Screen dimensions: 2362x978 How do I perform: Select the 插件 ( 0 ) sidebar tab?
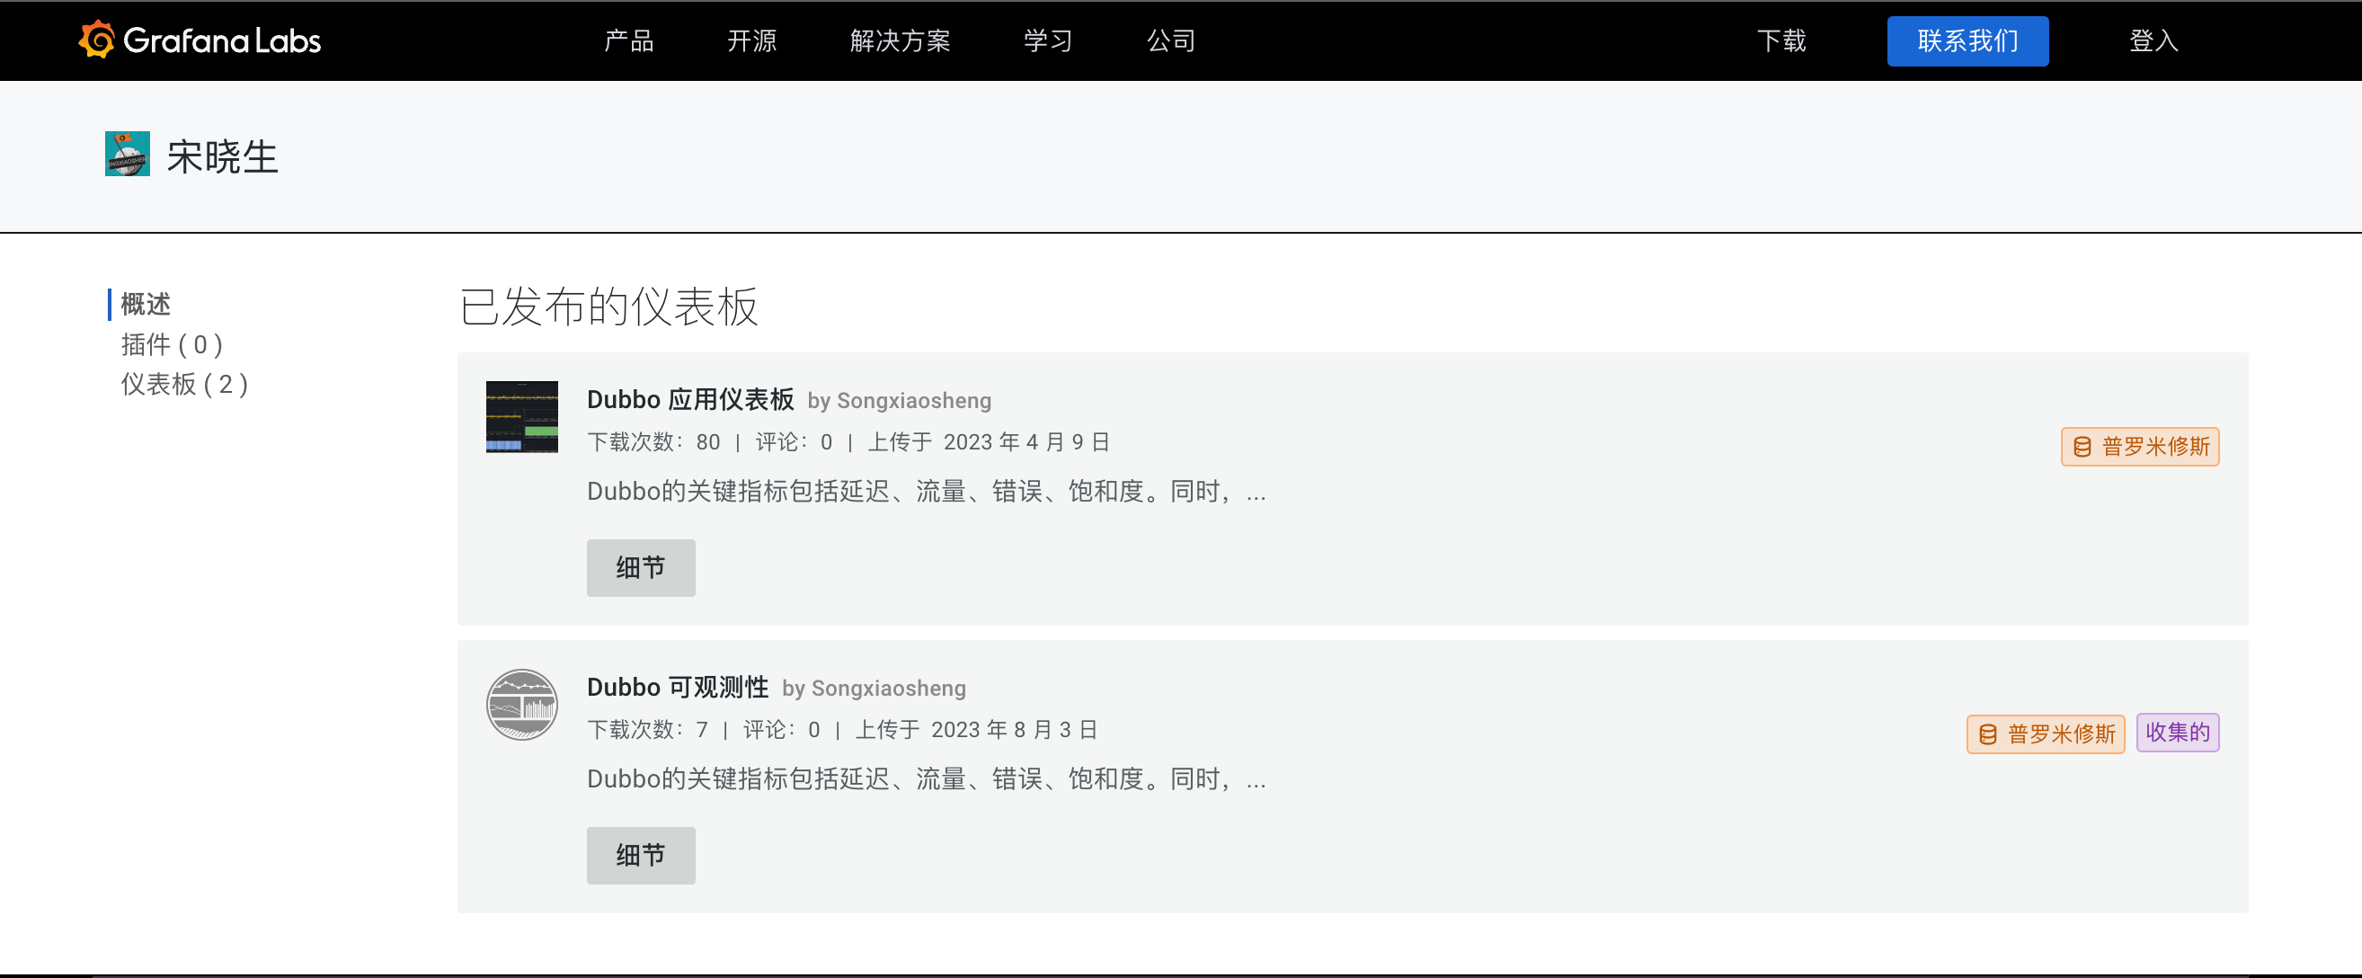click(172, 344)
